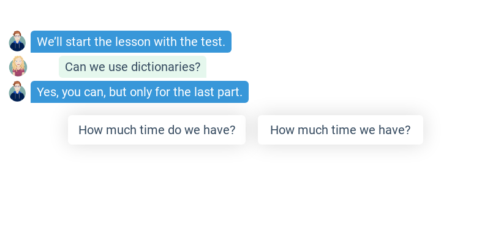Click the teacher avatar beside the first message
The image size is (490, 245).
pyautogui.click(x=17, y=42)
